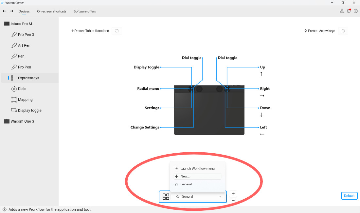Choose General in the workflow popup
360x213 pixels.
click(197, 184)
